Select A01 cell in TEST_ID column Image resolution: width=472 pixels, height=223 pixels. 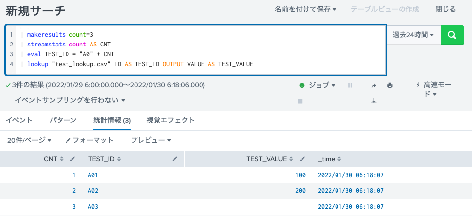pos(93,175)
